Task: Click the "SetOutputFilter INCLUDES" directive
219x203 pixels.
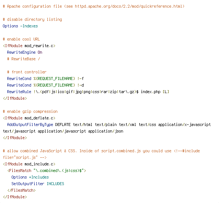Action: point(38,184)
